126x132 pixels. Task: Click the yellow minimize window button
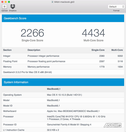[6, 2]
